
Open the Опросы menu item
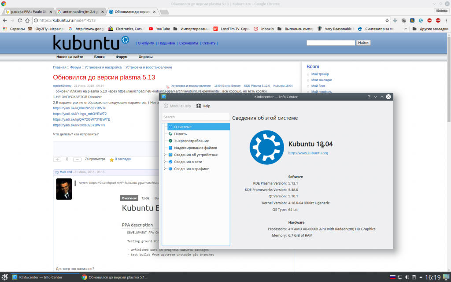point(145,57)
